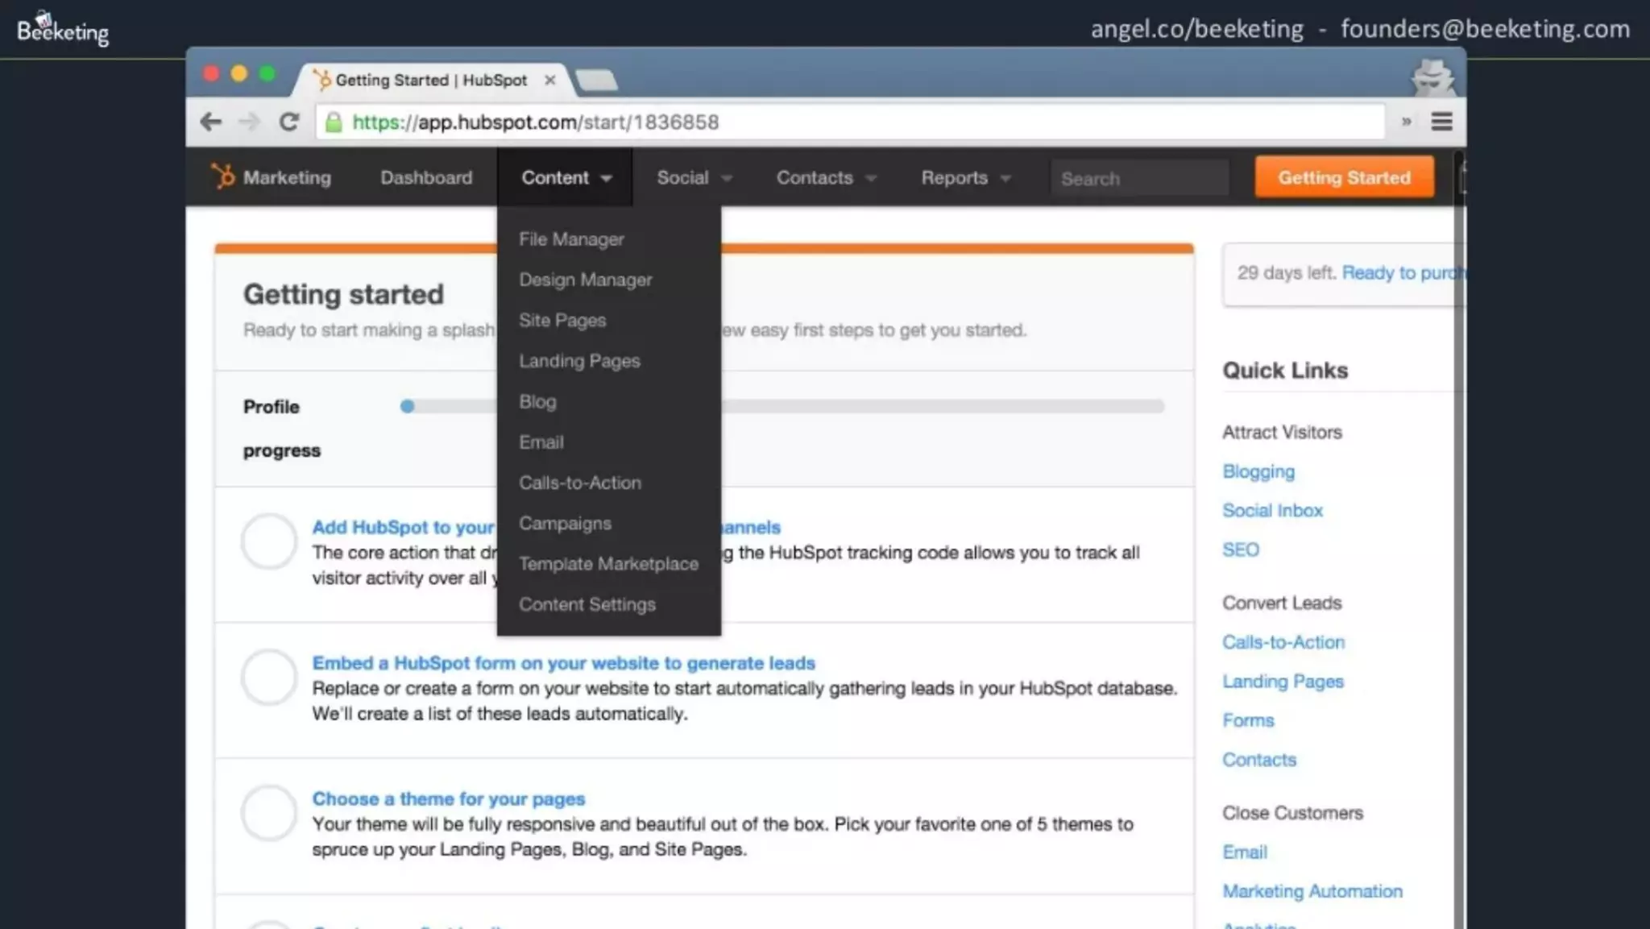1650x929 pixels.
Task: Reload the page with refresh icon
Action: tap(289, 122)
